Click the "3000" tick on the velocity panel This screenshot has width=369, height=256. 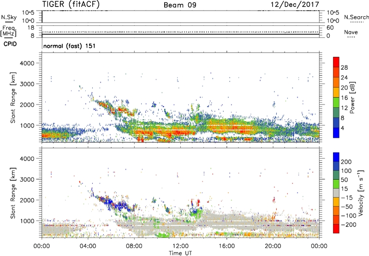coord(27,179)
